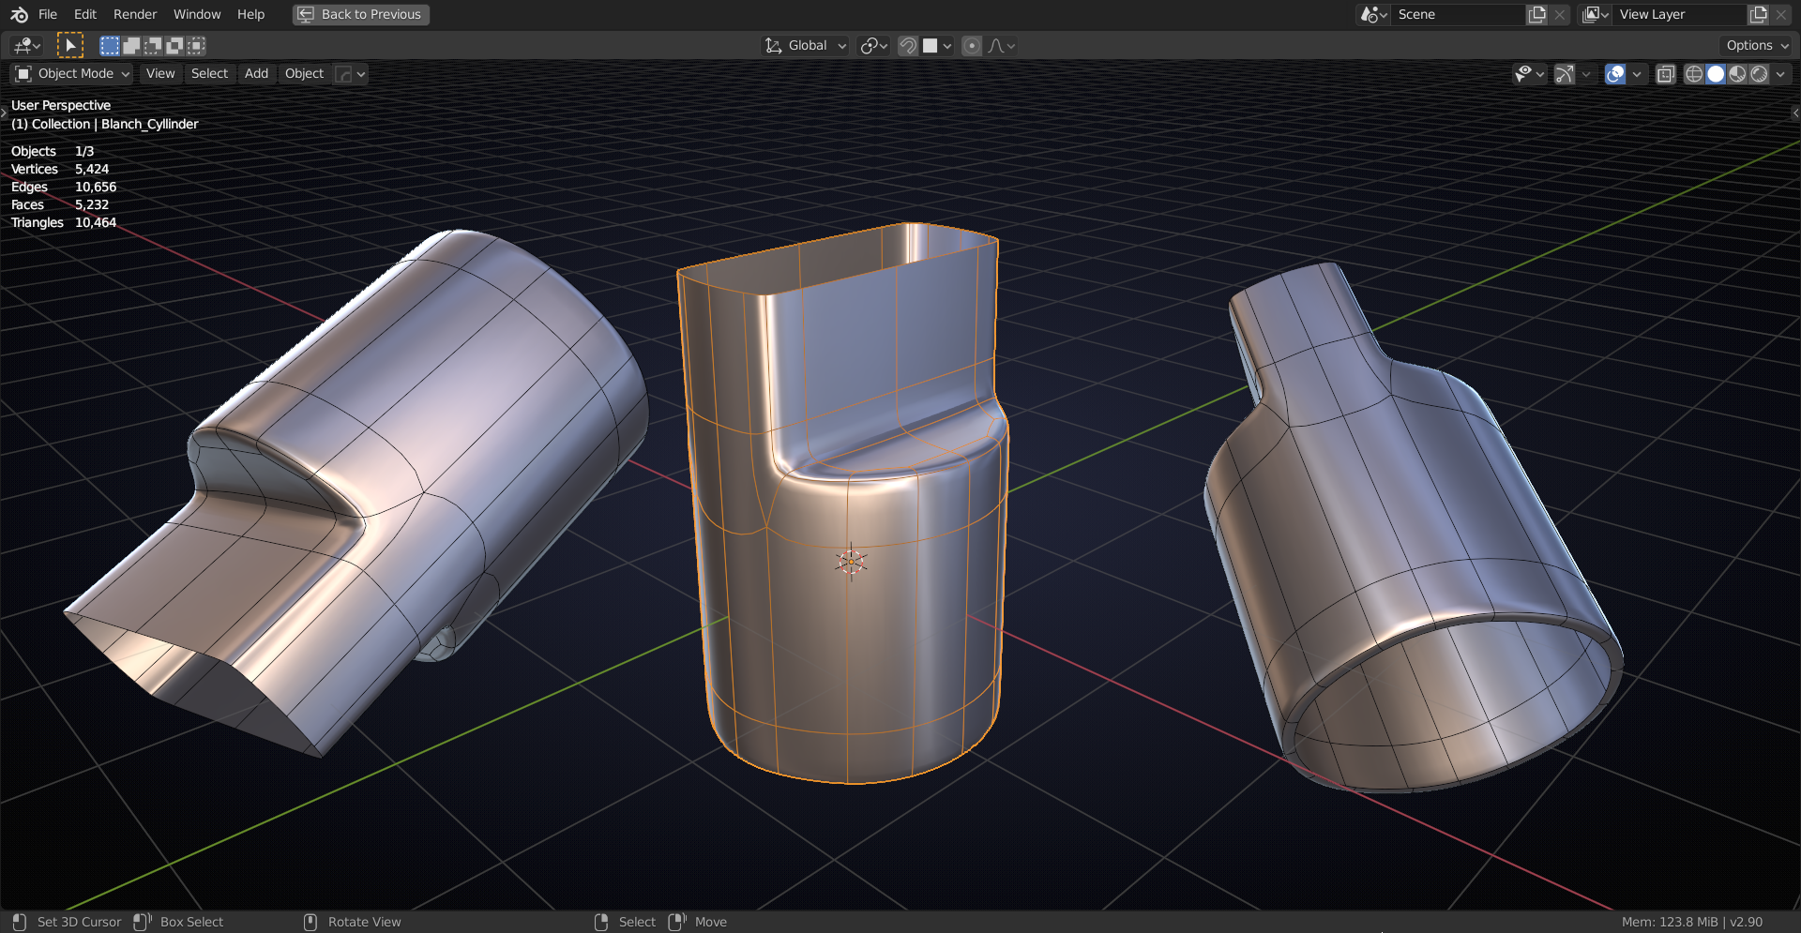Image resolution: width=1801 pixels, height=933 pixels.
Task: Switch to wireframe viewport shading
Action: tap(1694, 74)
